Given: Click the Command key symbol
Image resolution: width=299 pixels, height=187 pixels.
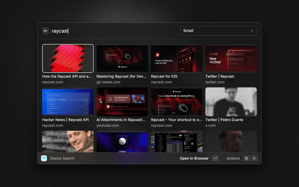Looking at the screenshot, I should point(246,158).
